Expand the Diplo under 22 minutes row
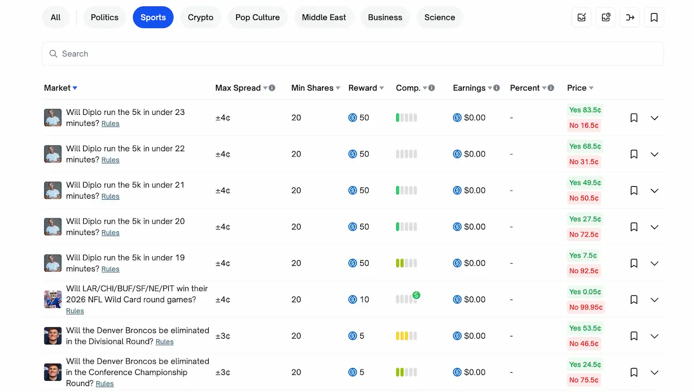Viewport: 694px width, 392px height. click(654, 154)
